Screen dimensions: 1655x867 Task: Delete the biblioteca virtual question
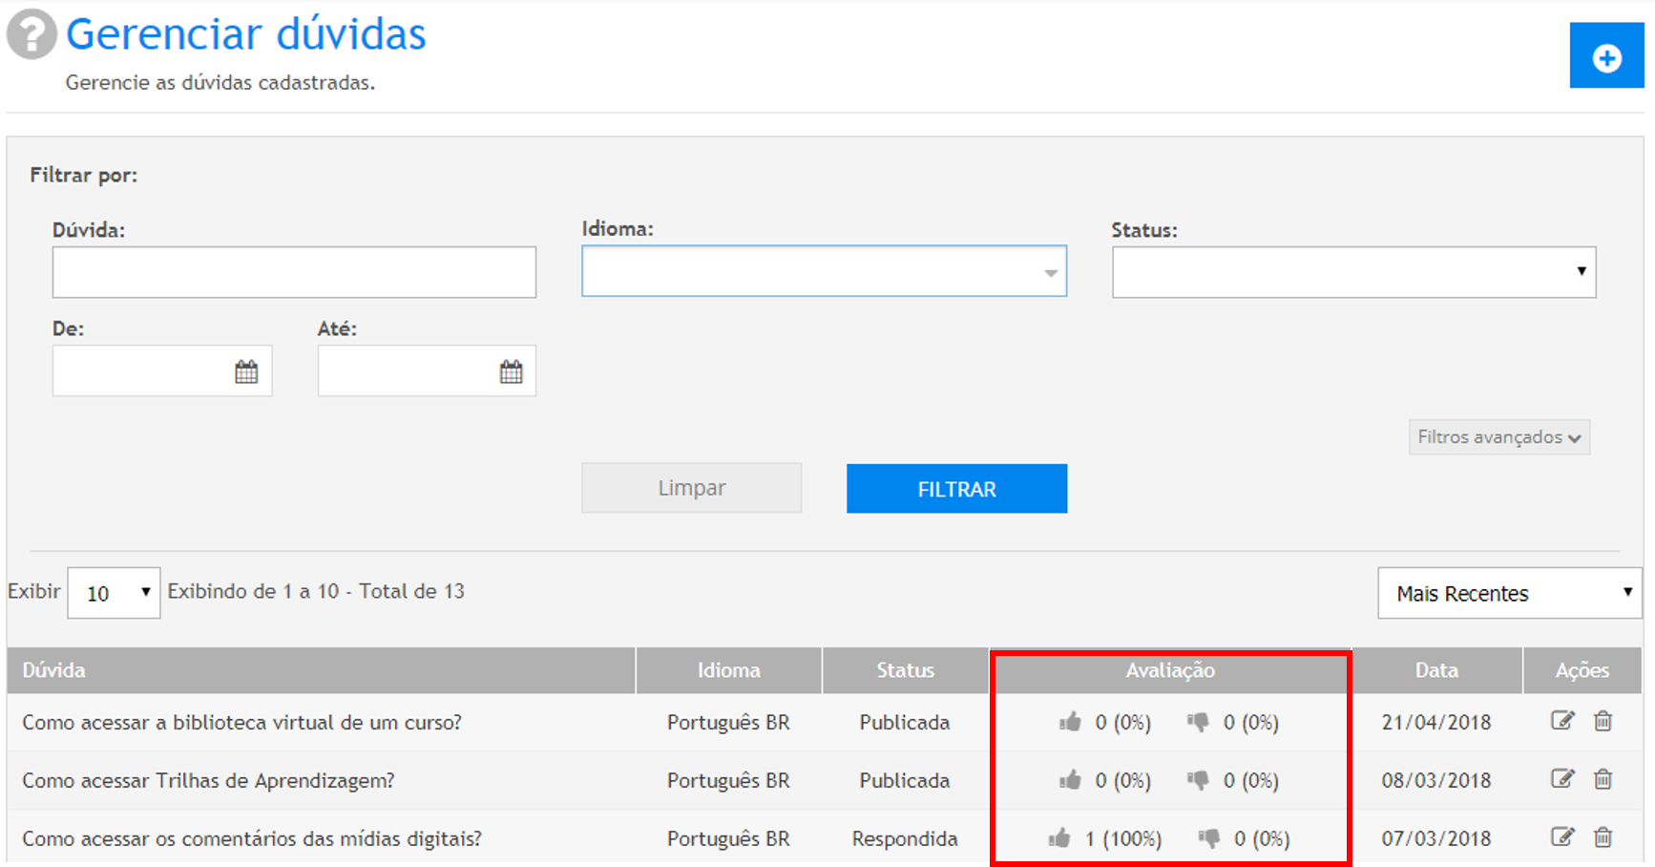(x=1603, y=721)
